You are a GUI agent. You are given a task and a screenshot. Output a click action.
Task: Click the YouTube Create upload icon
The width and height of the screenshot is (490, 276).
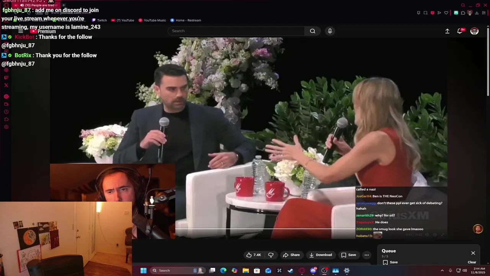pyautogui.click(x=447, y=31)
